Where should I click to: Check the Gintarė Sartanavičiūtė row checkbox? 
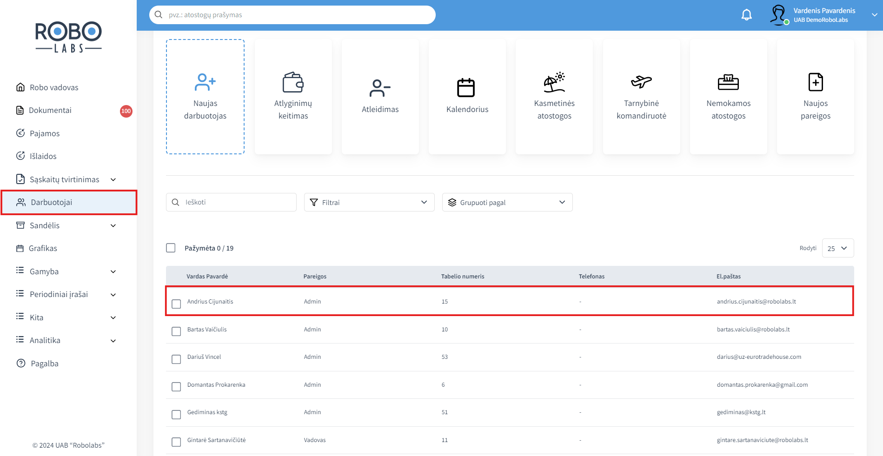tap(176, 442)
